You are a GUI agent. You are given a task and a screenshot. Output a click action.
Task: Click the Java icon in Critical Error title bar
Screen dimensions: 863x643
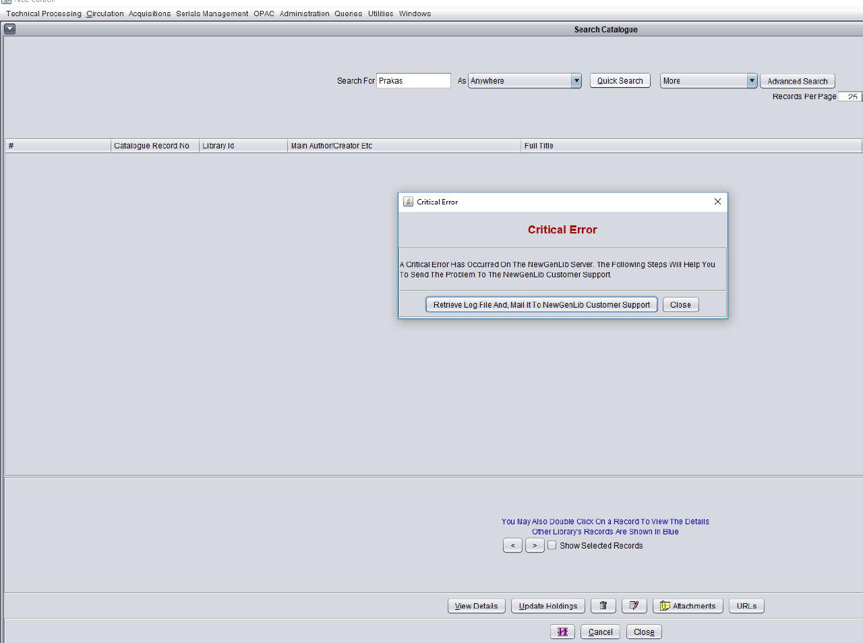point(408,202)
